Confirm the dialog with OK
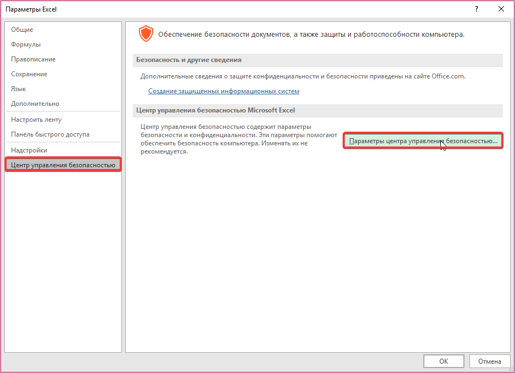 point(444,361)
